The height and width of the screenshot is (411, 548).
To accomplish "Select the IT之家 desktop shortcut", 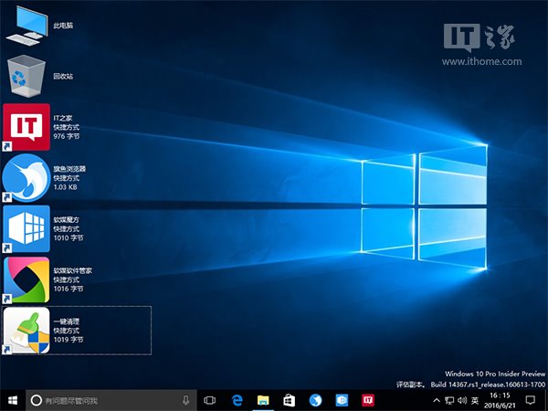I will coord(27,127).
